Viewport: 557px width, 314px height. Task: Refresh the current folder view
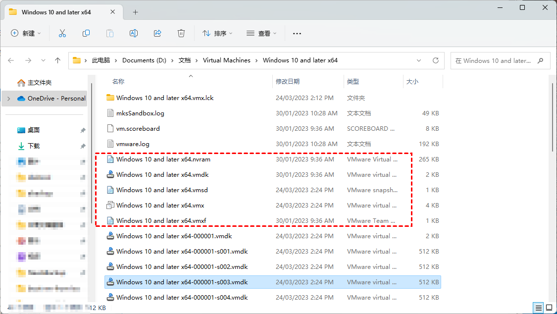coord(436,60)
